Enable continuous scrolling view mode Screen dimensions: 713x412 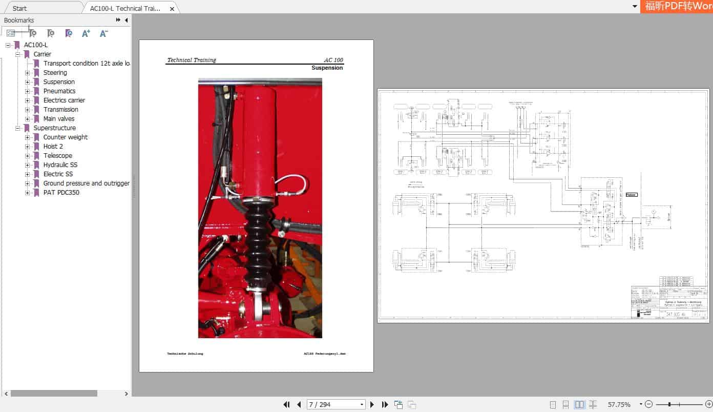click(x=565, y=405)
